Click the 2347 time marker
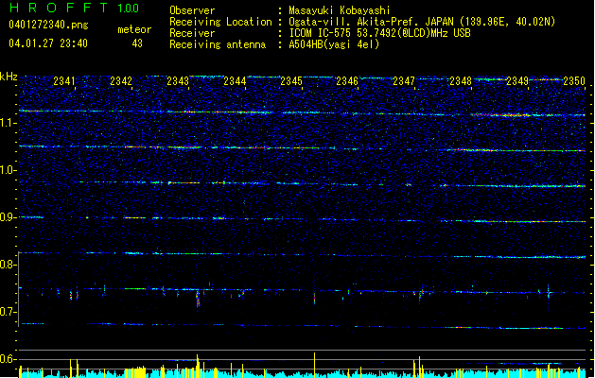Screen dimensions: 595x378 [404, 80]
